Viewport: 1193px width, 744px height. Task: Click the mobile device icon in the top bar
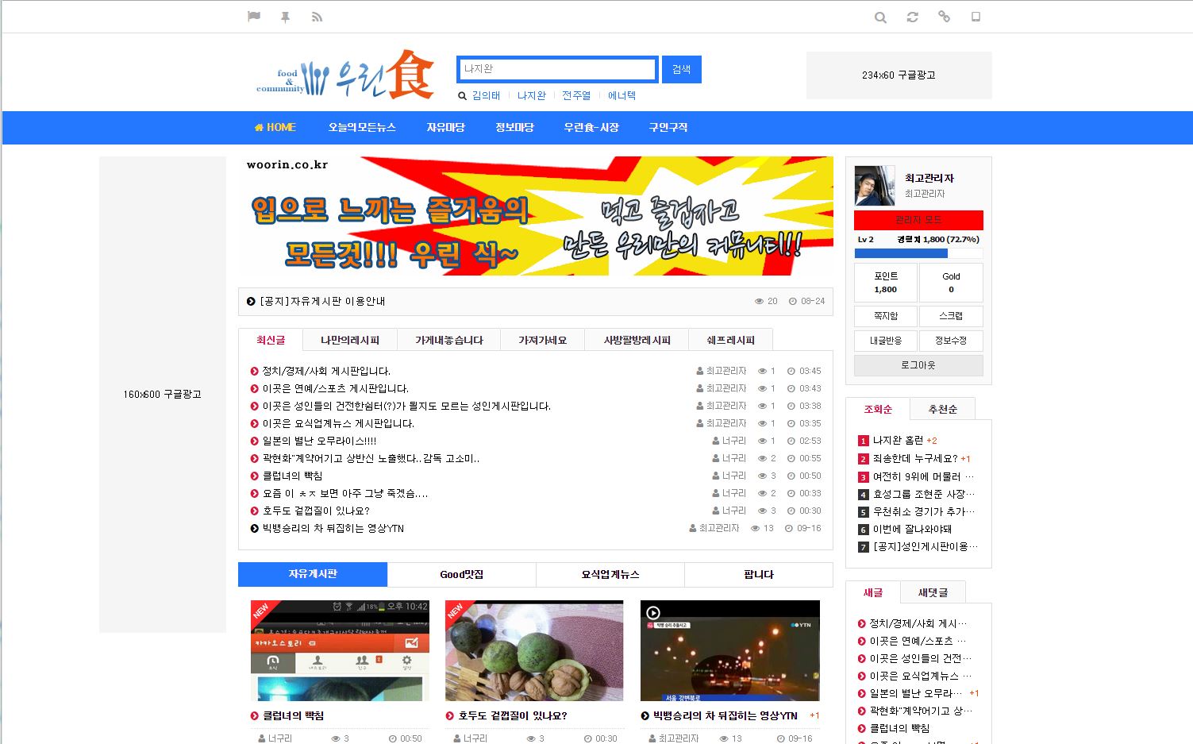coord(976,17)
